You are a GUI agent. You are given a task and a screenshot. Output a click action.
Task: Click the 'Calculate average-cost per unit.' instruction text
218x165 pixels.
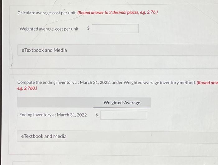47,13
